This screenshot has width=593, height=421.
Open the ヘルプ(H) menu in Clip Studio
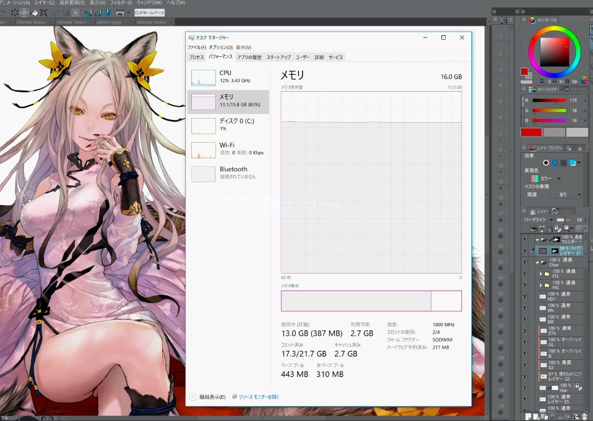coord(176,3)
